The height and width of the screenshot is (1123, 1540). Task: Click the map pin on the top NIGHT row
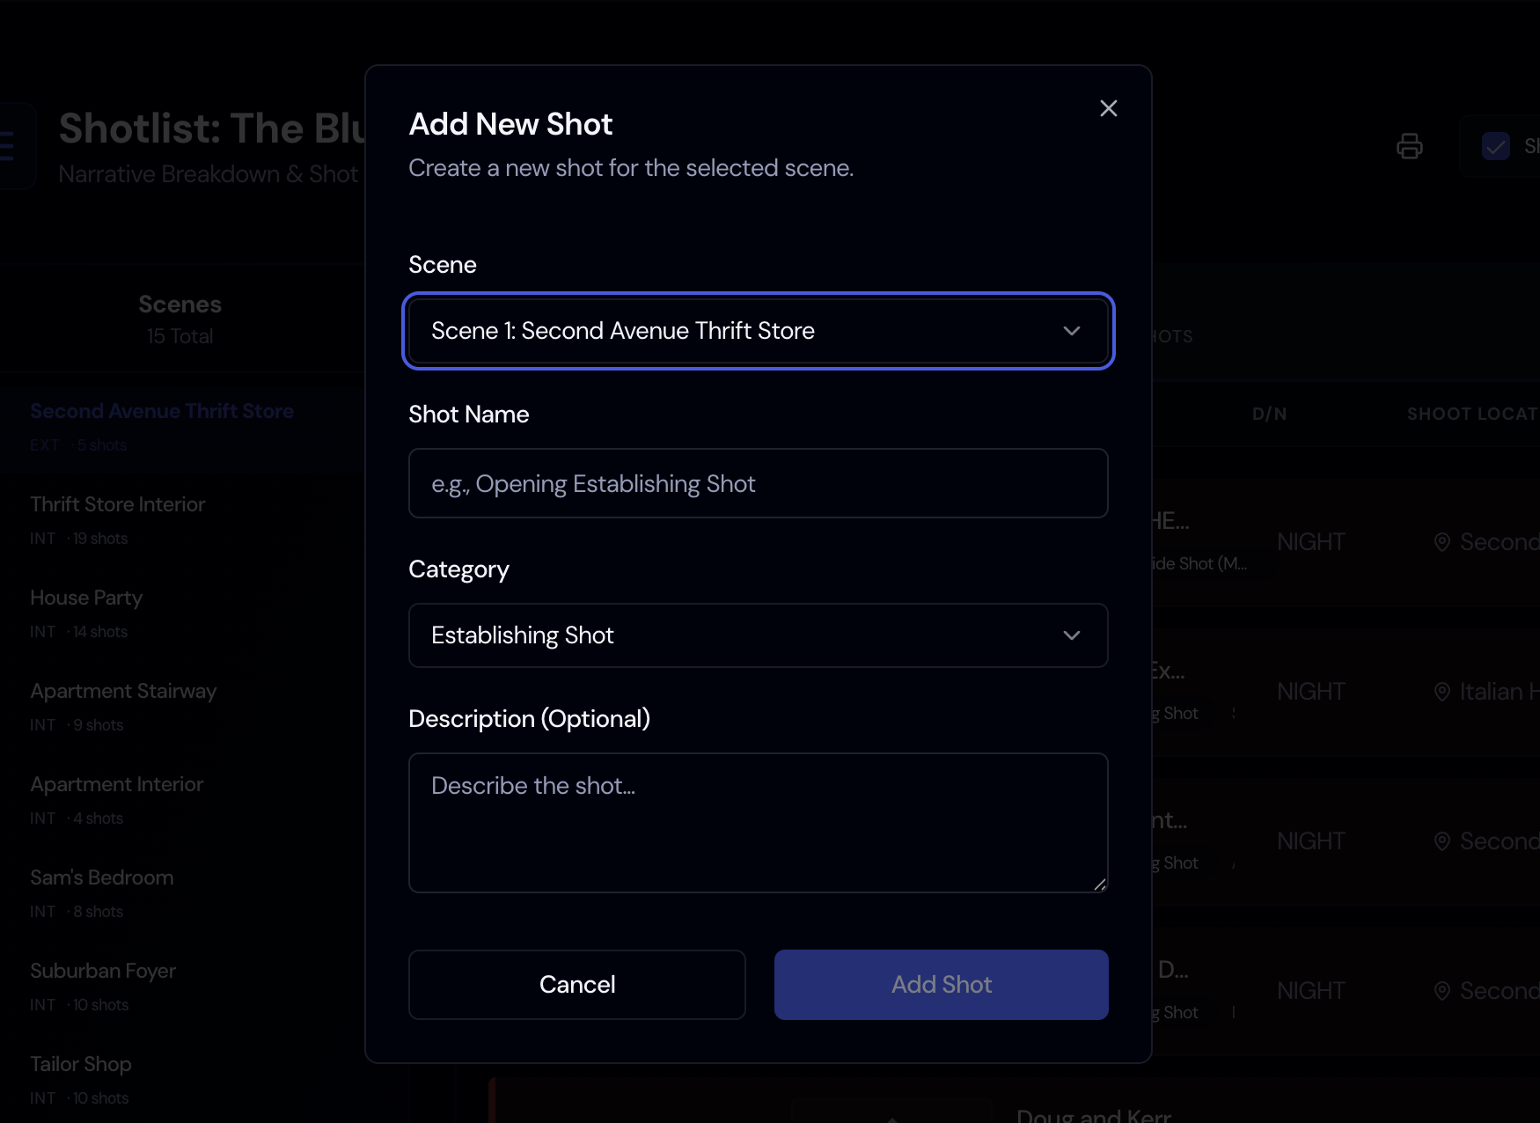[x=1442, y=542]
